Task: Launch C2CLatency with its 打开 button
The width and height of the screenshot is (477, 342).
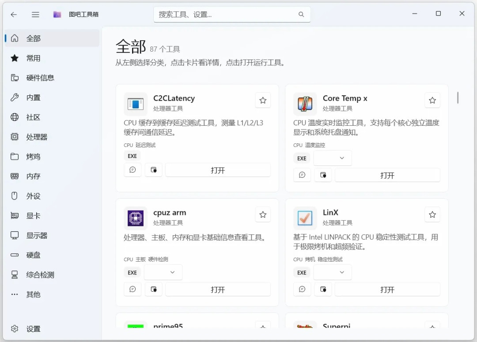Action: pyautogui.click(x=218, y=170)
